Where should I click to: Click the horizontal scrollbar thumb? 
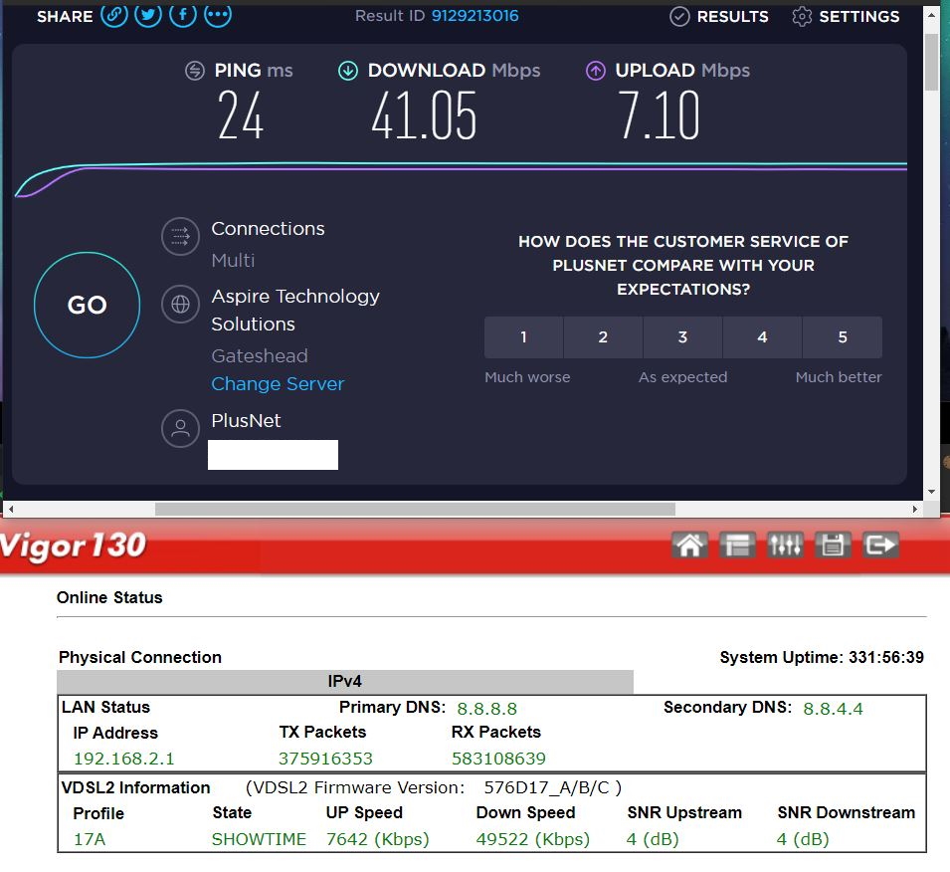pyautogui.click(x=415, y=510)
